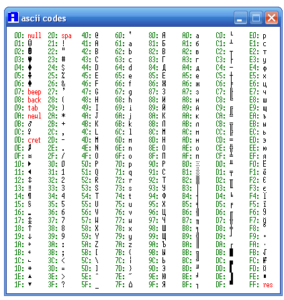Minimize the ascii codes window

click(x=240, y=17)
